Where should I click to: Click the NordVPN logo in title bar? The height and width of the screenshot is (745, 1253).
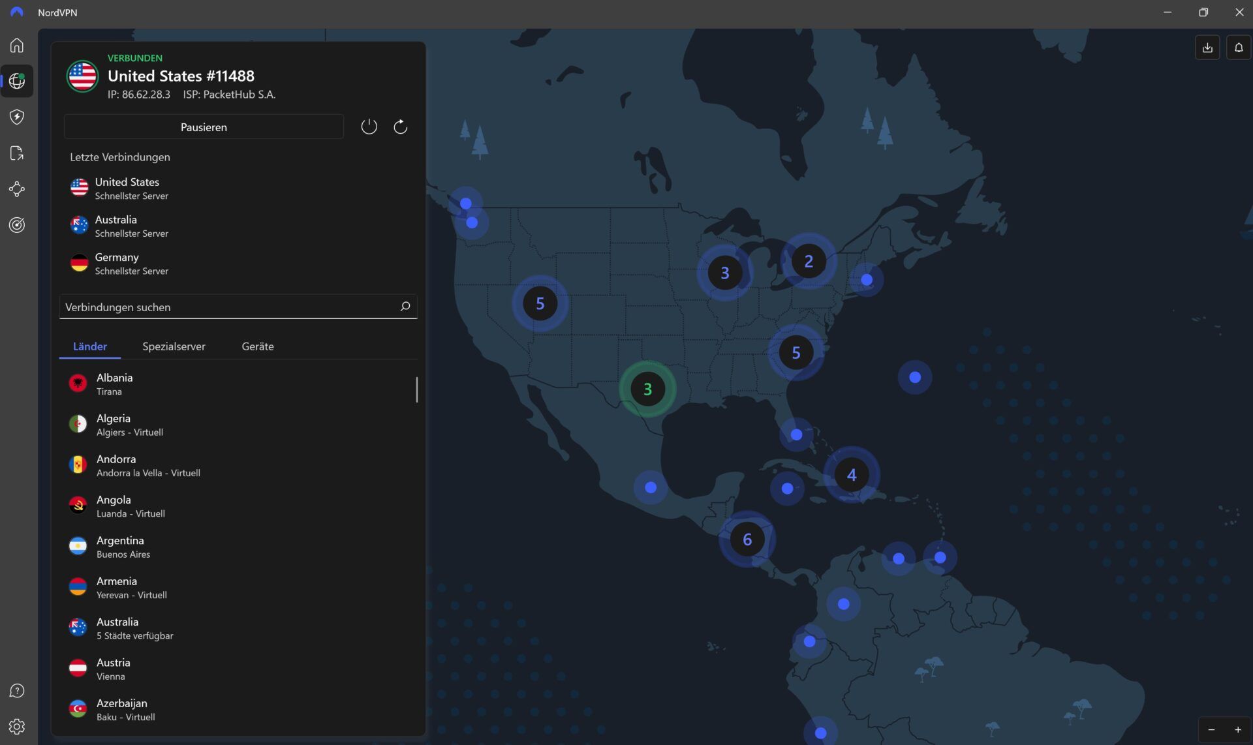pos(17,12)
